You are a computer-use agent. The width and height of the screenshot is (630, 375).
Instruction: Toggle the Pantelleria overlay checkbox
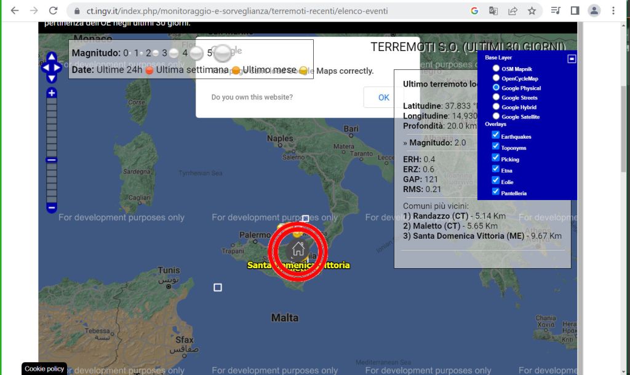(495, 192)
